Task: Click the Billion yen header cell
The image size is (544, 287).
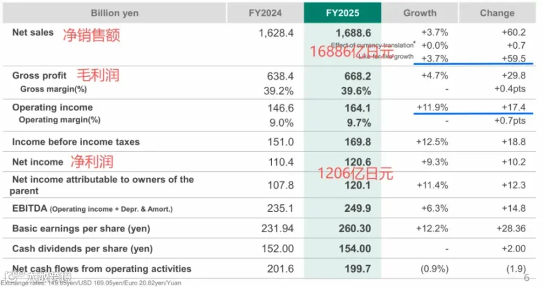Action: tap(114, 13)
